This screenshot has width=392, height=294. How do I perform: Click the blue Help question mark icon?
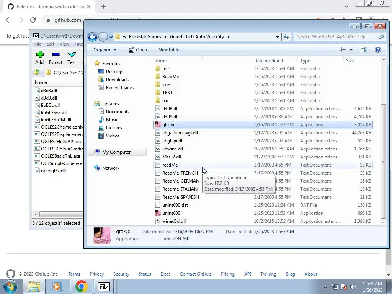[x=377, y=50]
